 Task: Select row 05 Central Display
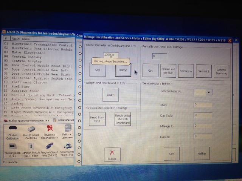click(x=39, y=61)
